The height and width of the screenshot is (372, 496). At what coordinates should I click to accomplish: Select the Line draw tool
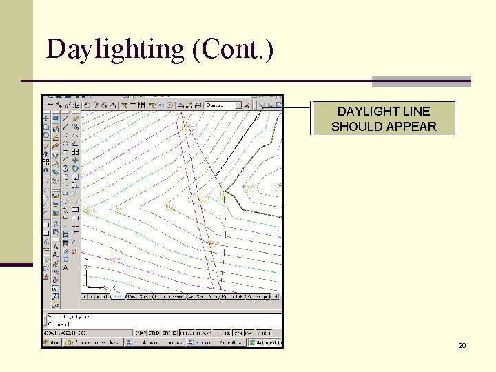(65, 118)
